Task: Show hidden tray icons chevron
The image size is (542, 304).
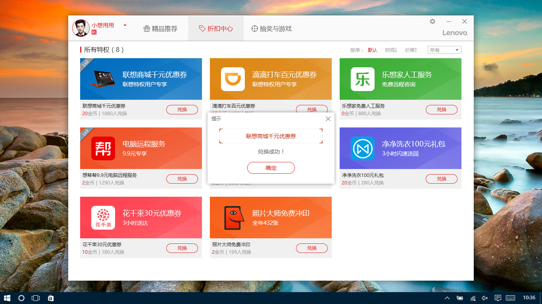Action: (x=447, y=298)
